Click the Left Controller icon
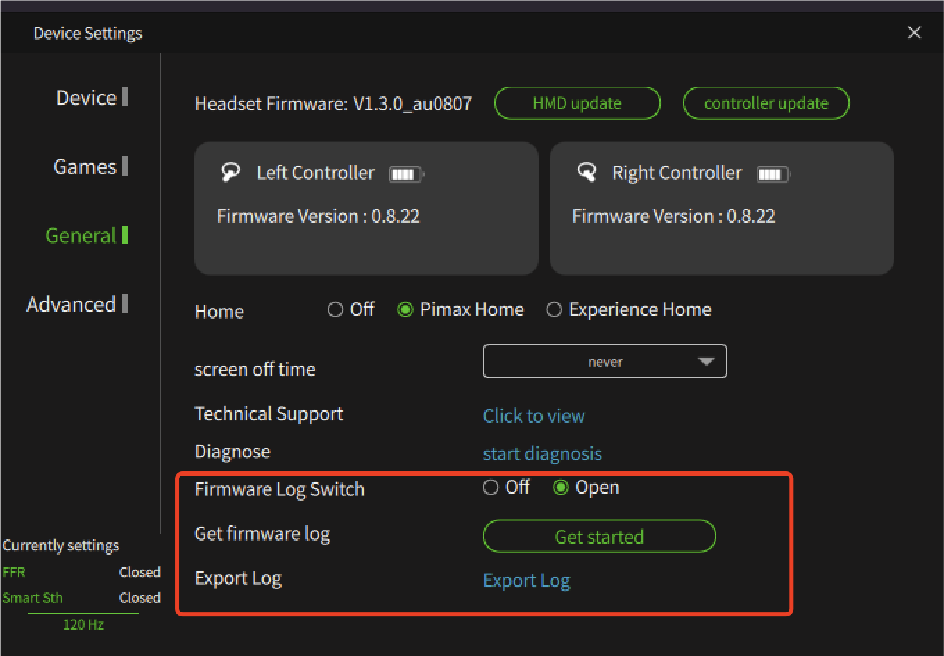944x656 pixels. (x=230, y=171)
